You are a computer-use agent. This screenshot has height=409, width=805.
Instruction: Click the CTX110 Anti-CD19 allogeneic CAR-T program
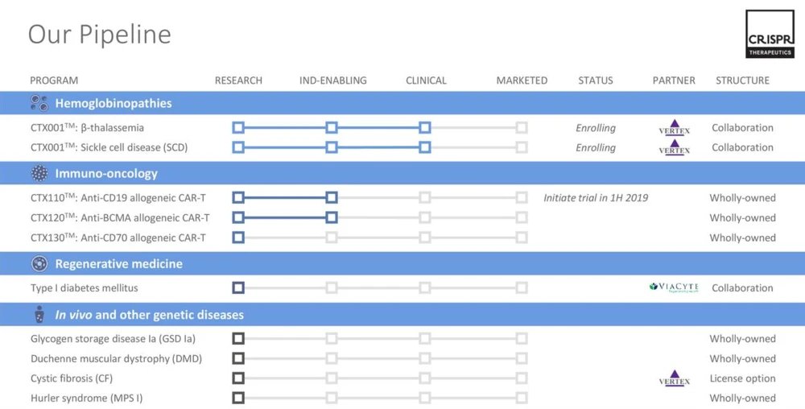click(118, 198)
